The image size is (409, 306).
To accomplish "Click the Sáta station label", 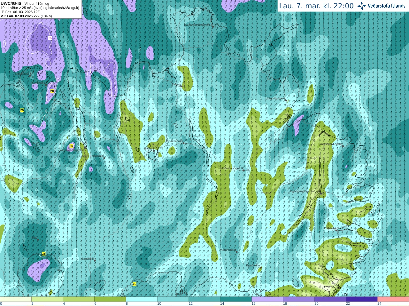I will pyautogui.click(x=34, y=238).
